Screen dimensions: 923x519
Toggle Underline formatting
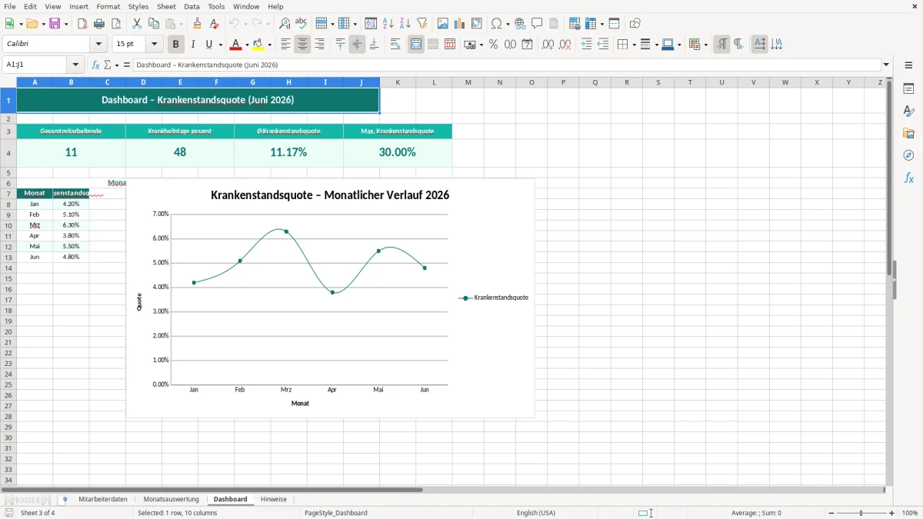point(209,45)
